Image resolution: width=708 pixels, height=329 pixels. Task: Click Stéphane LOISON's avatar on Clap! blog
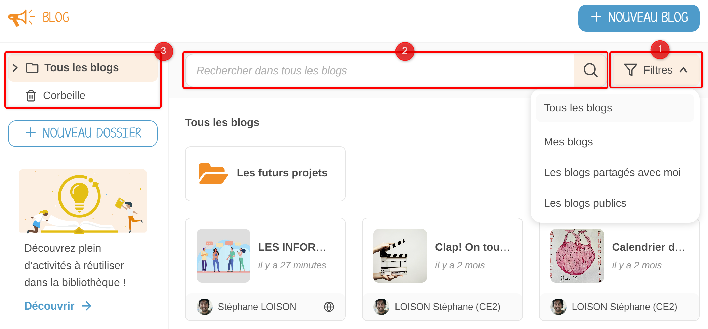pos(381,307)
